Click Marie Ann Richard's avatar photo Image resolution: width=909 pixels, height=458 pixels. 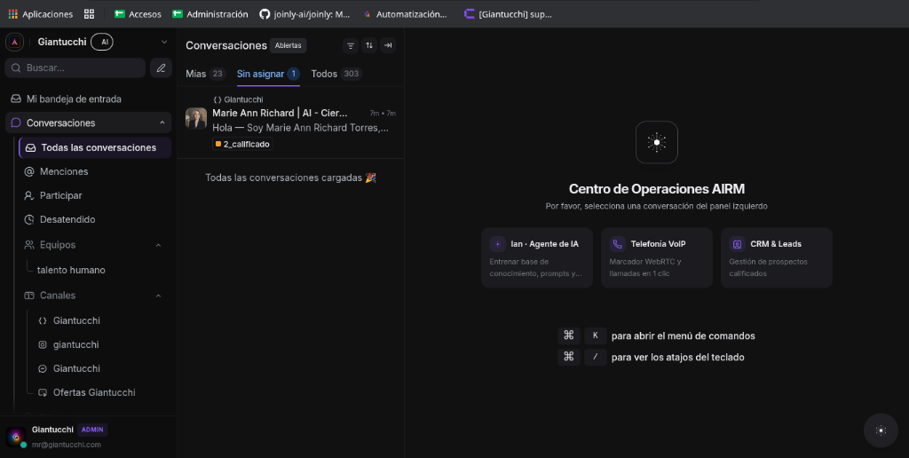click(x=196, y=118)
